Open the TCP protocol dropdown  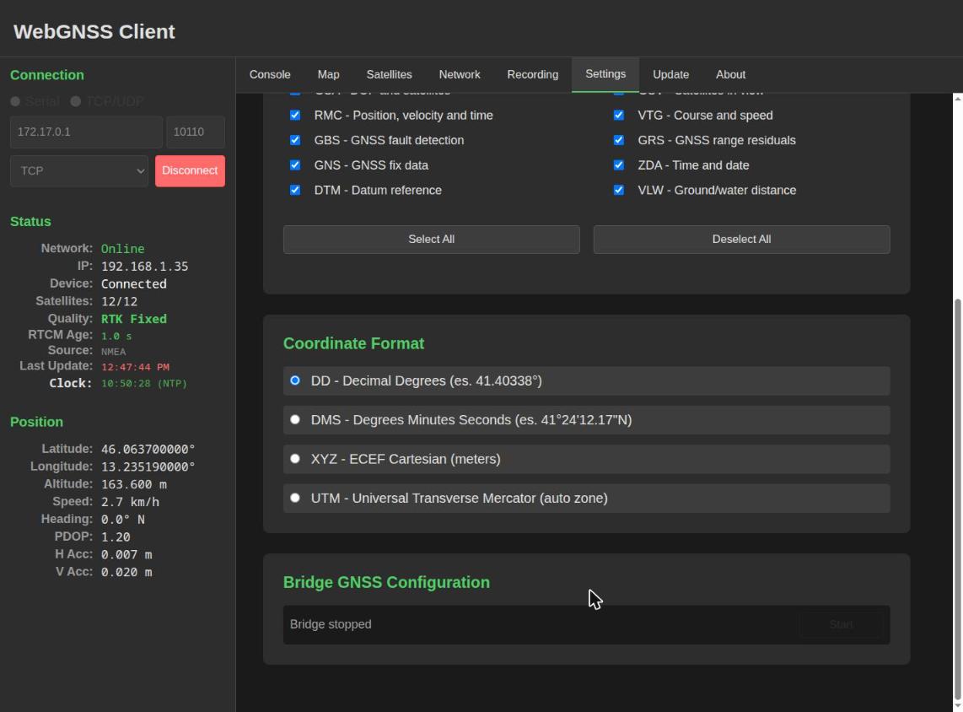79,170
